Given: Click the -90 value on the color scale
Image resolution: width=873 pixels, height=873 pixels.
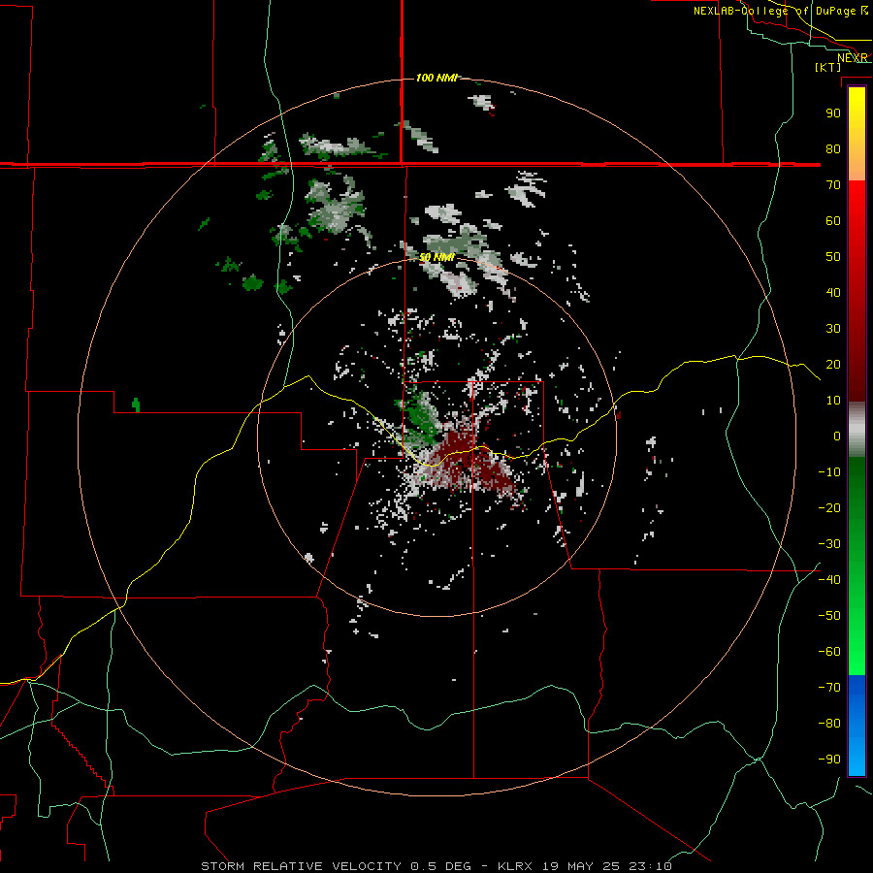Looking at the screenshot, I should coord(829,759).
